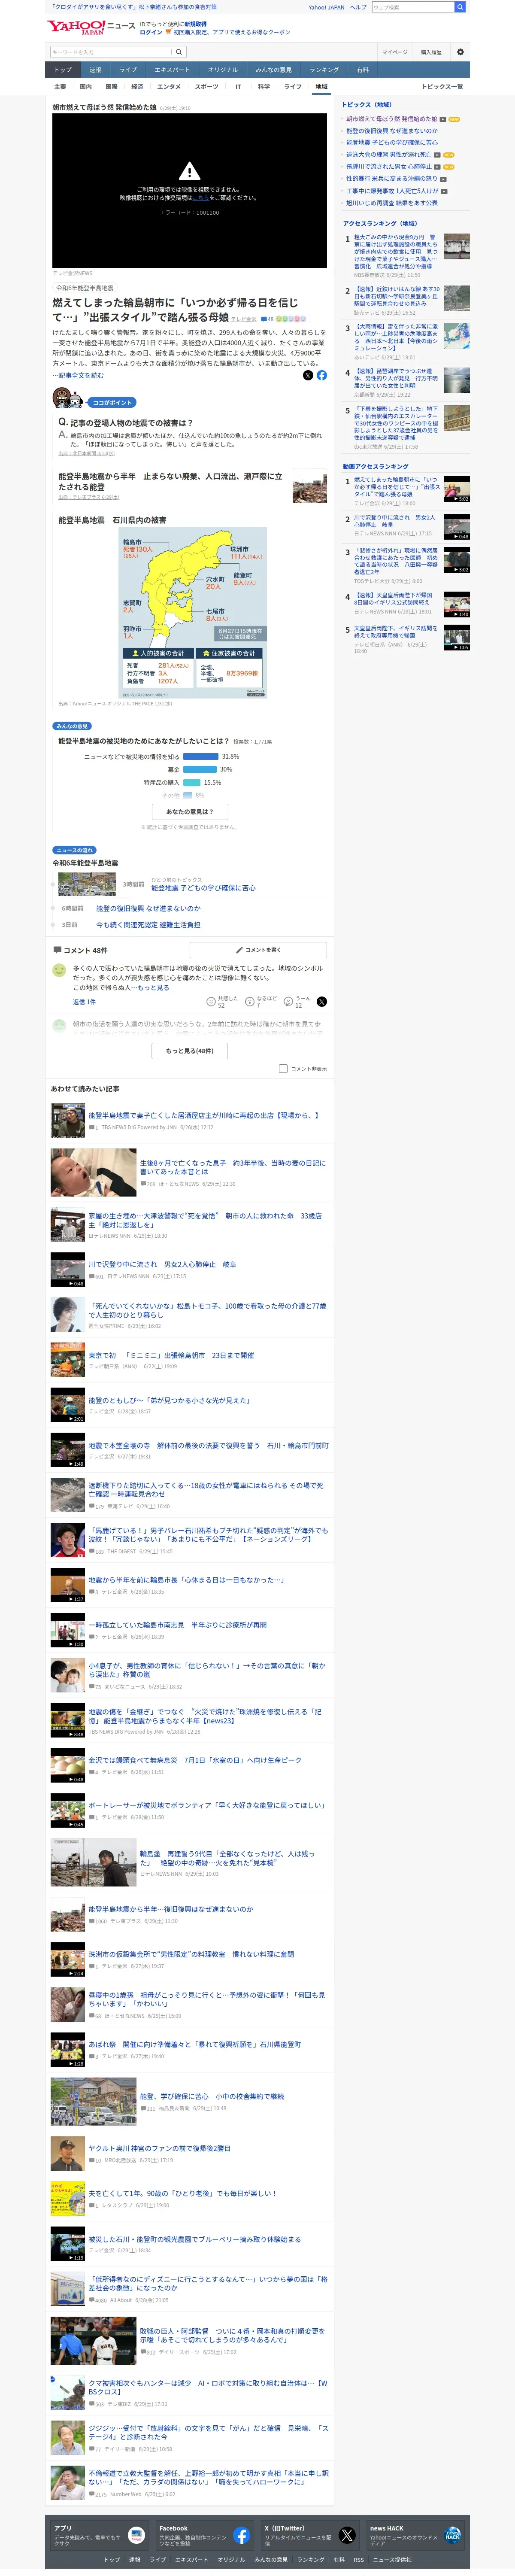The width and height of the screenshot is (515, 2576).
Task: Click the blue web search magnifier button
Action: 459,7
